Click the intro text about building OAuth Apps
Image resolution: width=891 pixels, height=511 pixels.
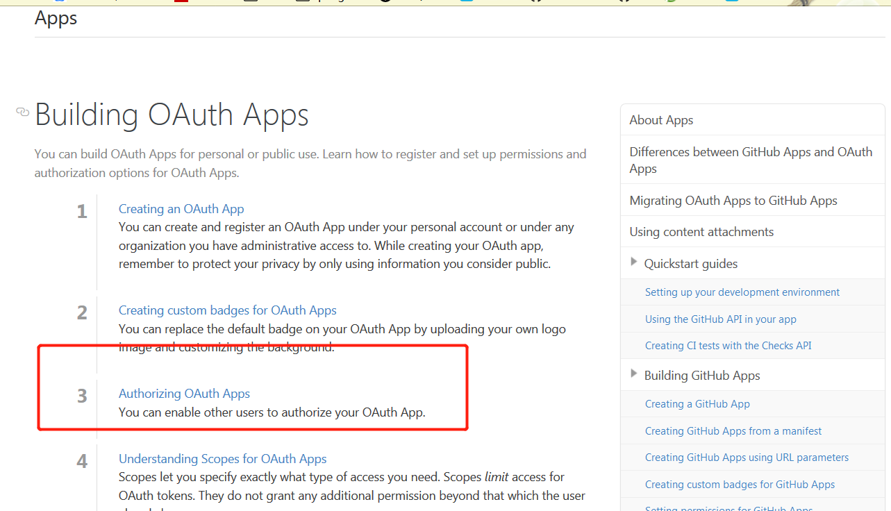click(310, 163)
